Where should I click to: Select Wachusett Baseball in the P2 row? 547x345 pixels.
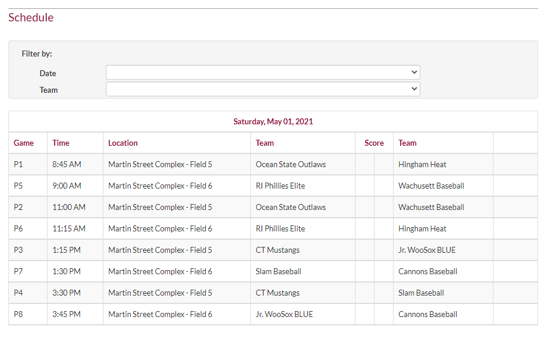(431, 207)
